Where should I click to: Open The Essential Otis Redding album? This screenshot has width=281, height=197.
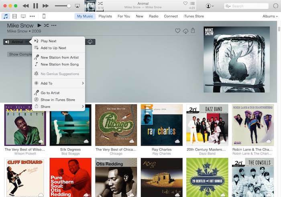(116, 177)
